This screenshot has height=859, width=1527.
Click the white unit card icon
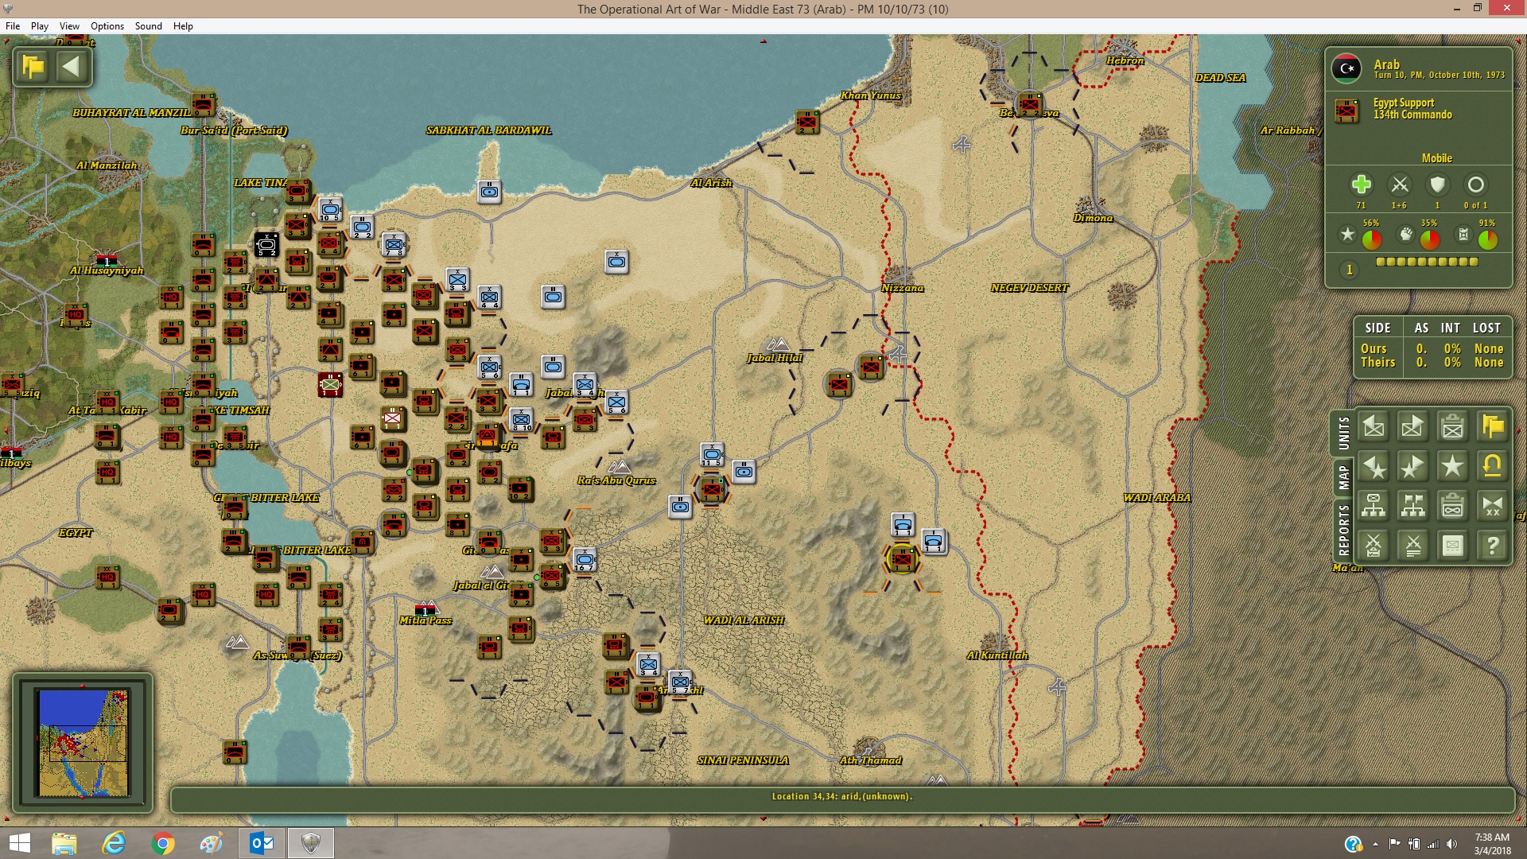(x=1453, y=546)
